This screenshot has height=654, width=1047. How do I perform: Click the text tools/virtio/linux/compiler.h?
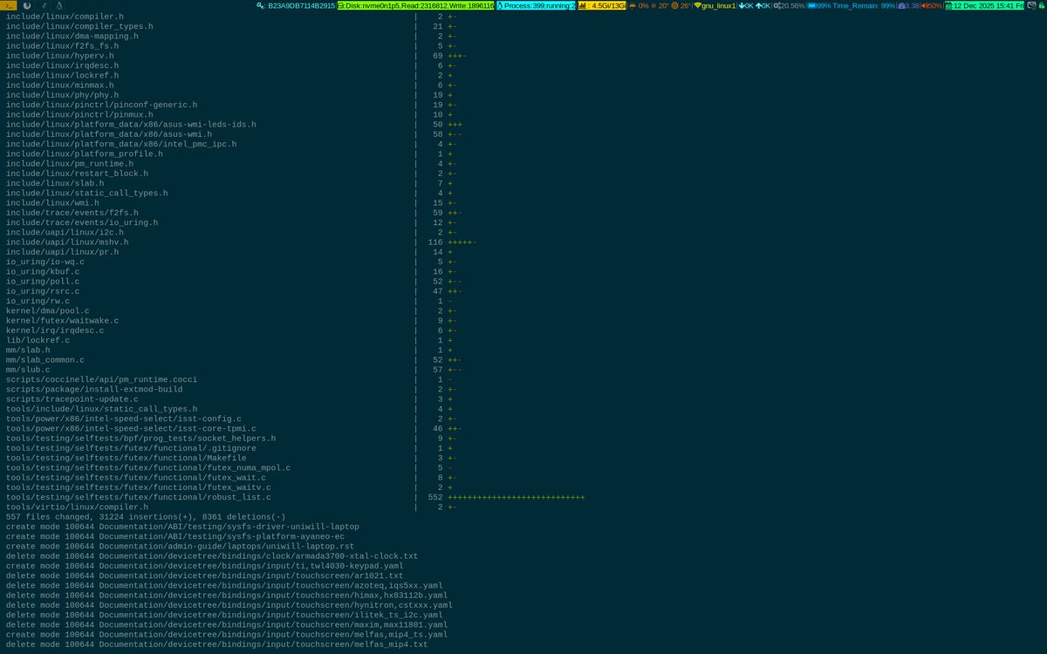tap(77, 507)
